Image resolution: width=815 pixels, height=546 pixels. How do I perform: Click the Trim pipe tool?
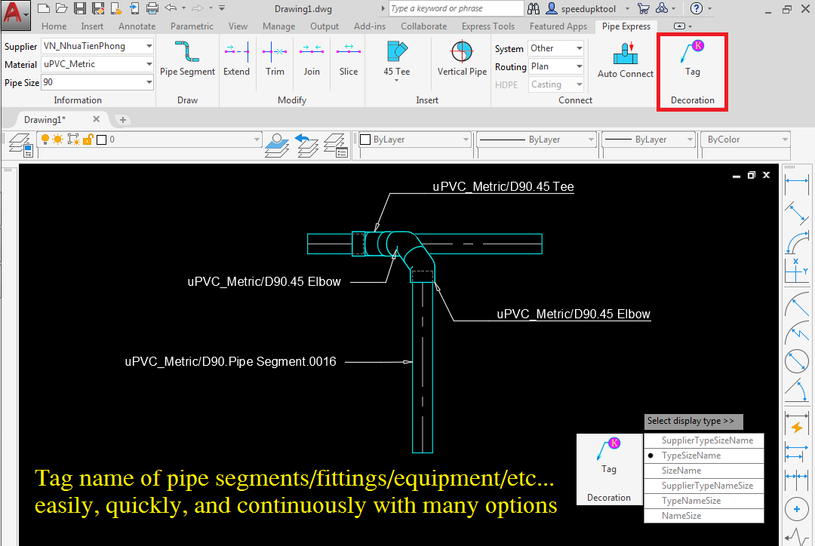[275, 58]
